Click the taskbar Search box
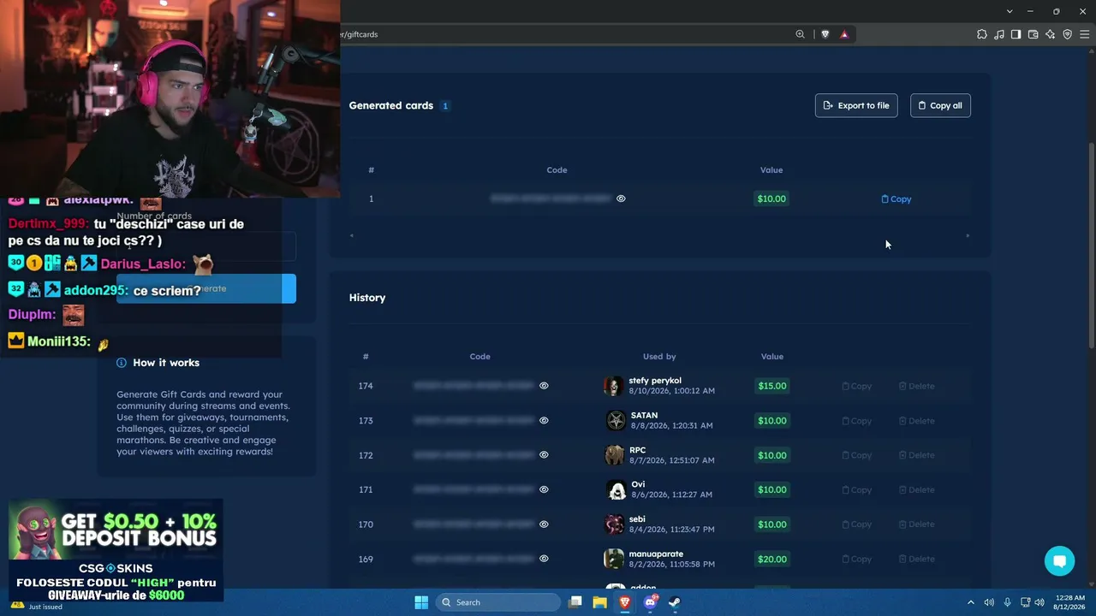This screenshot has height=616, width=1096. click(x=497, y=602)
